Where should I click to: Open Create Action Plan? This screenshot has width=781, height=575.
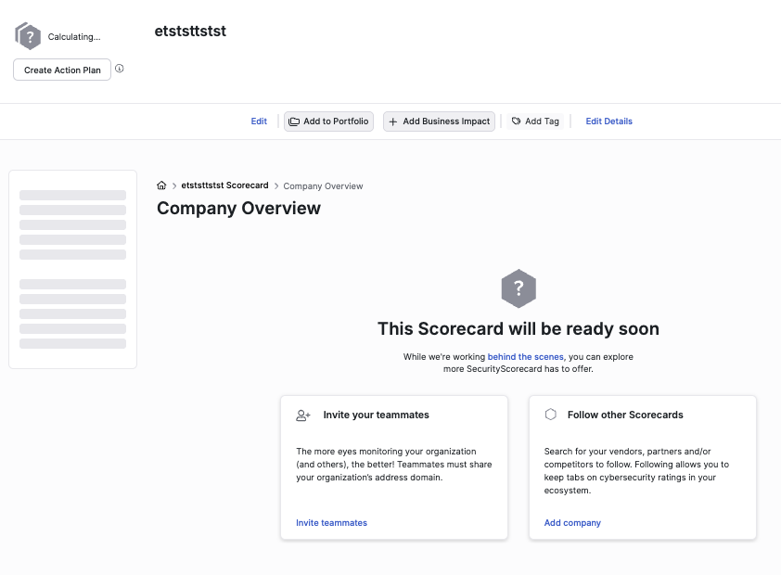coord(62,70)
